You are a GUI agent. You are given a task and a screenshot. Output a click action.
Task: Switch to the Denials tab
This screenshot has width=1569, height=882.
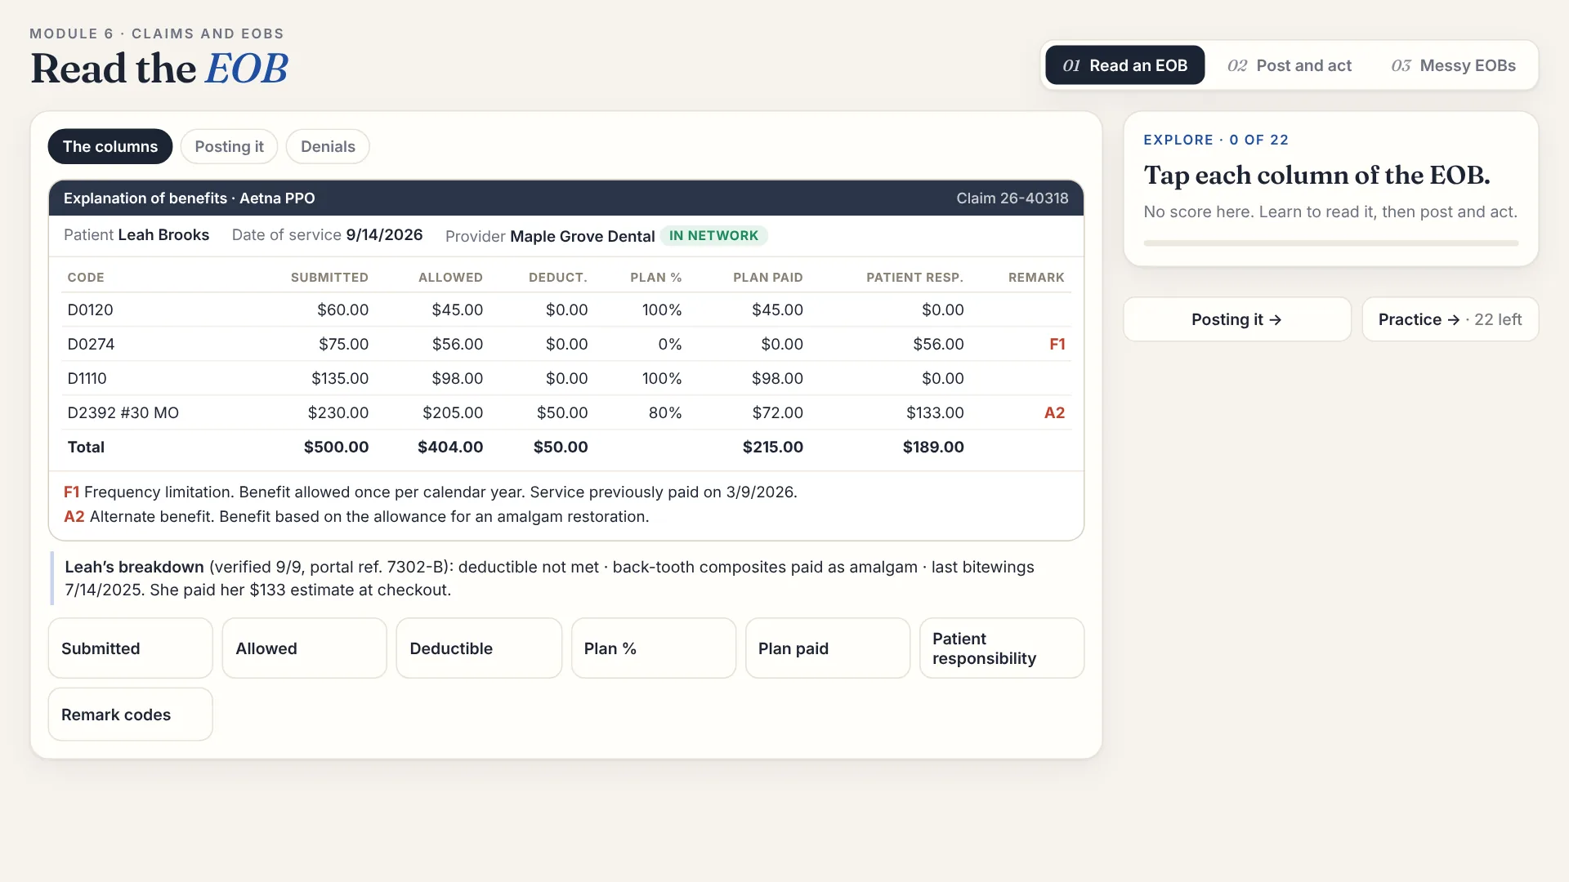pyautogui.click(x=328, y=146)
